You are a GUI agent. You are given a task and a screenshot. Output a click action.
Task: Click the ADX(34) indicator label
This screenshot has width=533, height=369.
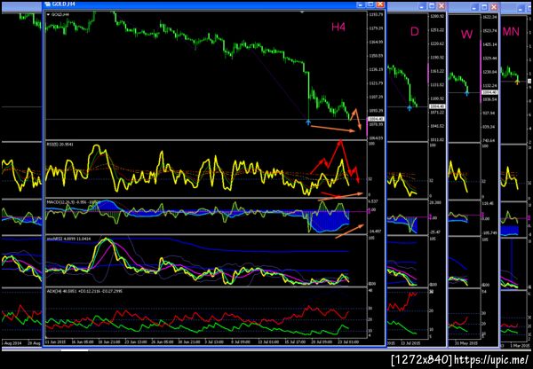[x=84, y=291]
